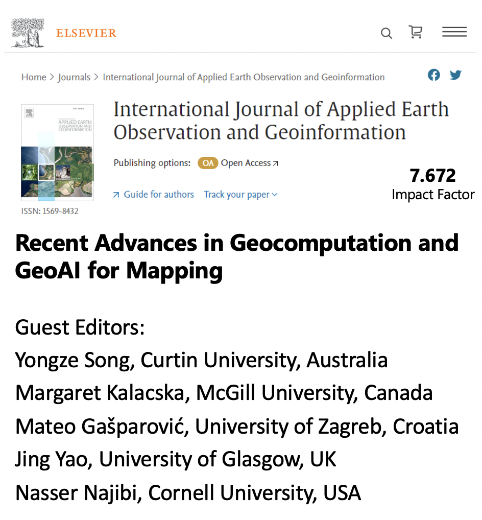The image size is (482, 520).
Task: Click the journal cover thumbnail
Action: 57,152
